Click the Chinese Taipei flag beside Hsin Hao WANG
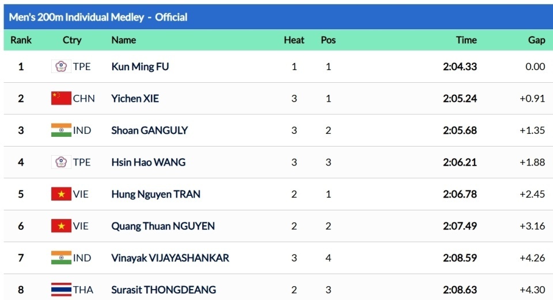 (x=61, y=162)
